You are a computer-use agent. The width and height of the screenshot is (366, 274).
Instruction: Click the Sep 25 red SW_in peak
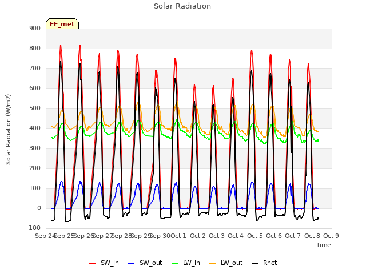61,46
